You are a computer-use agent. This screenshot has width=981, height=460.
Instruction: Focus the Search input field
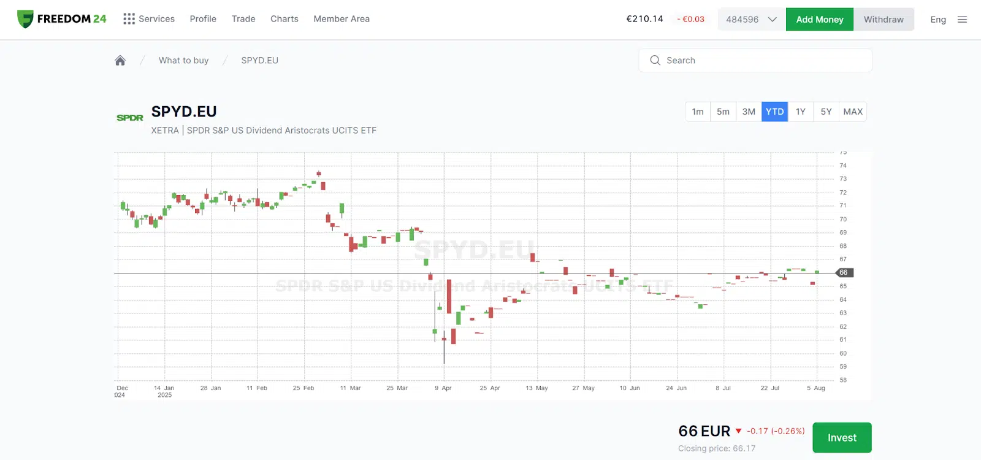(x=755, y=60)
